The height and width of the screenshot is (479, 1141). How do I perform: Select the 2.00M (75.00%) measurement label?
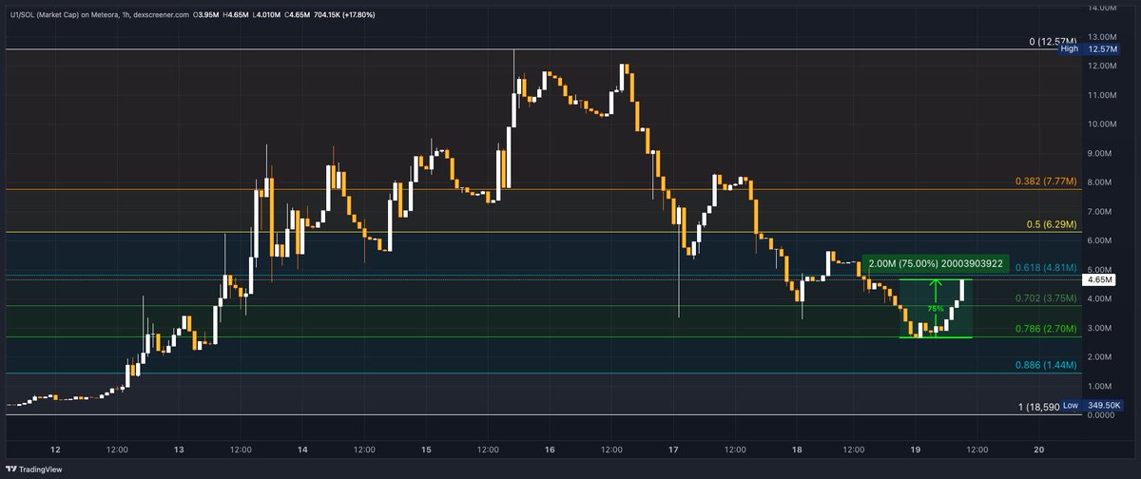tap(935, 263)
